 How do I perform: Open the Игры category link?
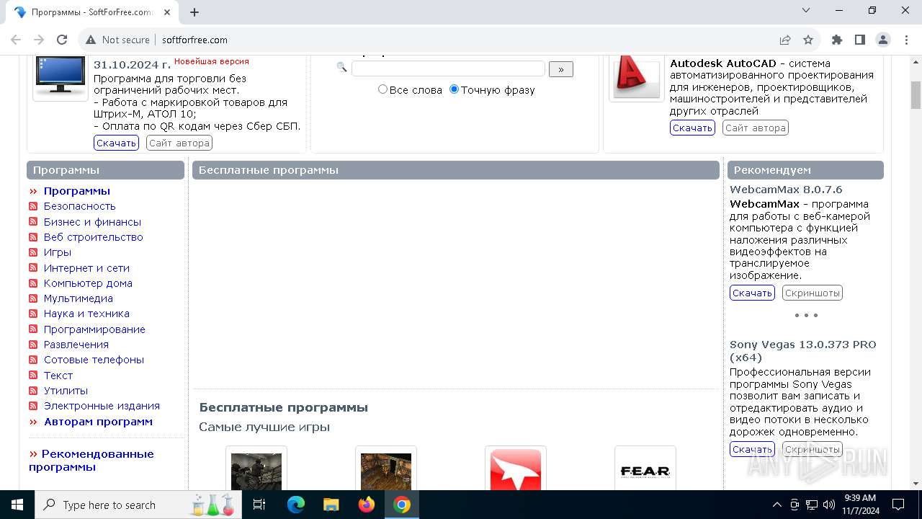58,252
